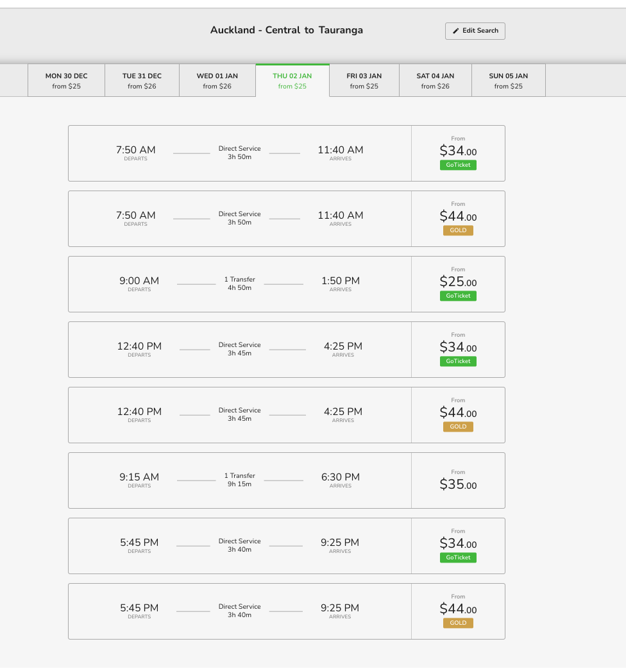
Task: Pick the SUN 05 JAN date tab
Action: pos(509,81)
